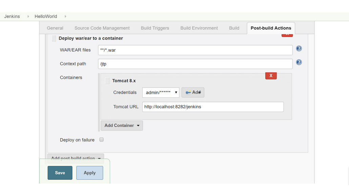Open the Source Code Management tab
Viewport: 349px width, 196px height.
click(102, 28)
